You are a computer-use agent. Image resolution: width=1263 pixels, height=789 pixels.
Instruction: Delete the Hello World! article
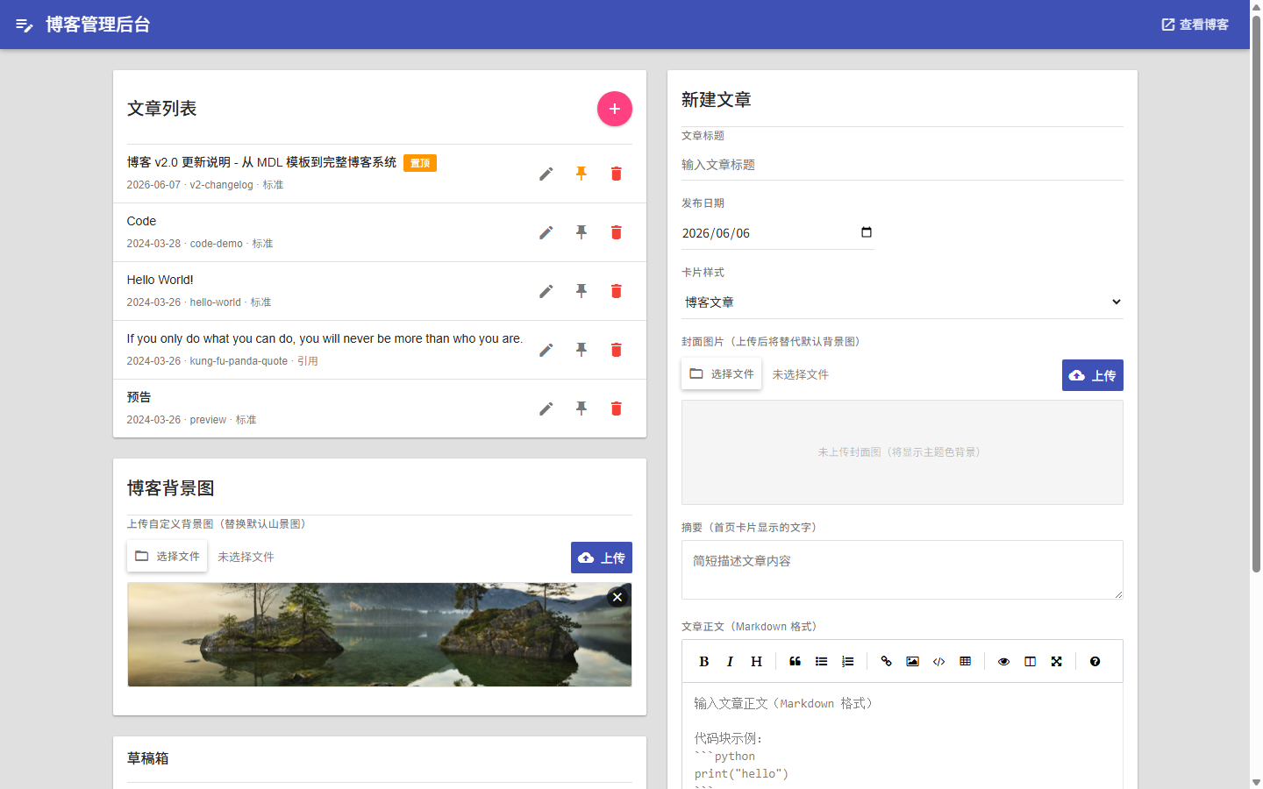617,291
